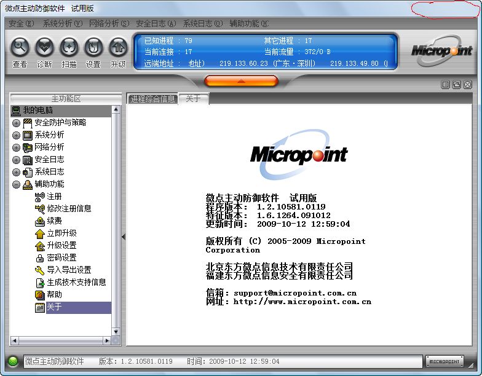Screen dimensions: 482x376
Task: Click the 特征版本 1.6.1264.091012 line
Action: [x=268, y=215]
